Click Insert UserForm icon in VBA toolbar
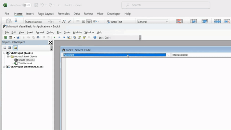 pos(10,38)
